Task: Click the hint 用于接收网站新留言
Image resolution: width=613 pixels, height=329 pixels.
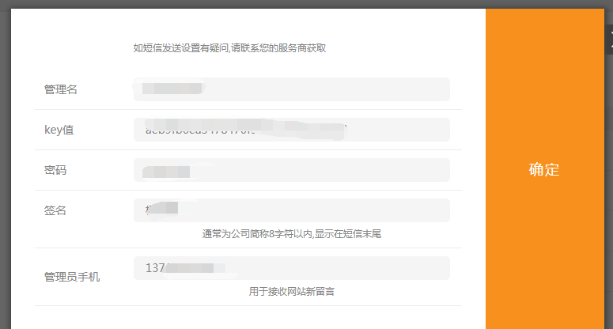Action: 292,292
